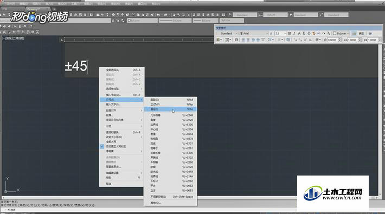
Task: Click the undo arrow in text formatting toolbar
Action: click(x=319, y=34)
